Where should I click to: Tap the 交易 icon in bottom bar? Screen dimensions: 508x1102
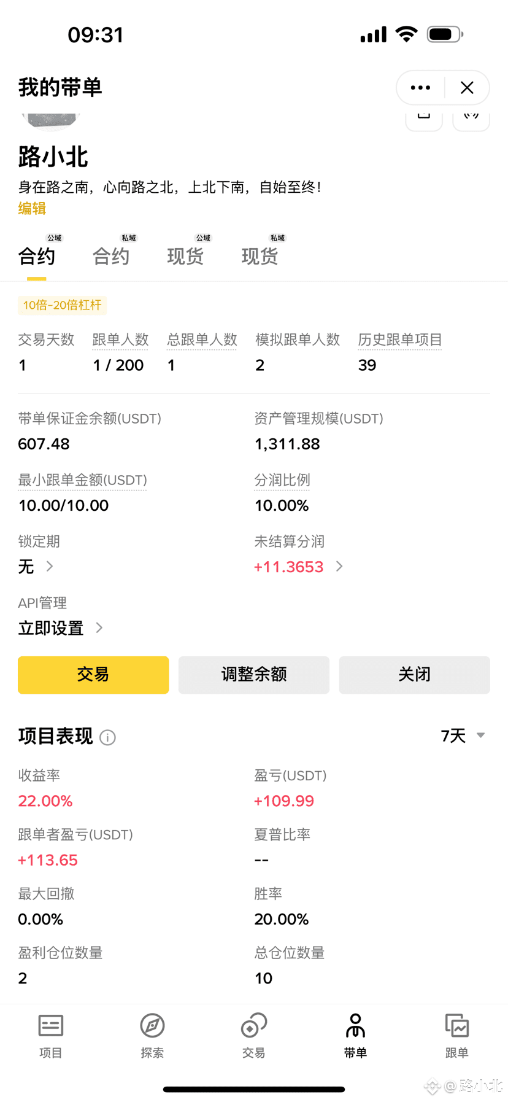coord(253,1026)
